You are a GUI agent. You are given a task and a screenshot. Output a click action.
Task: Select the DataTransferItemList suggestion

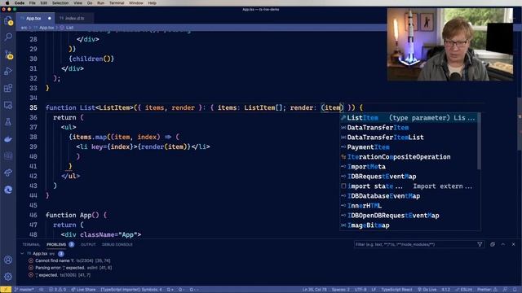[x=409, y=138]
